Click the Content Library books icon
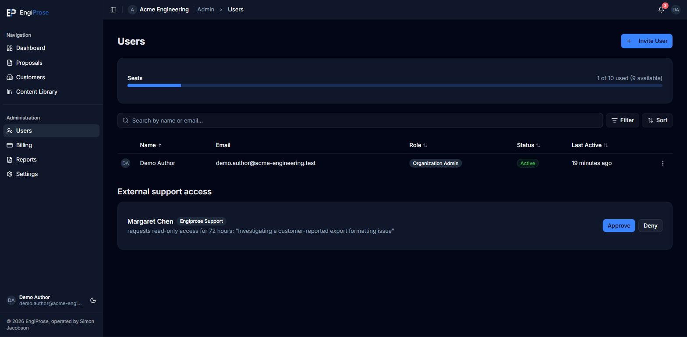The image size is (687, 337). click(10, 92)
